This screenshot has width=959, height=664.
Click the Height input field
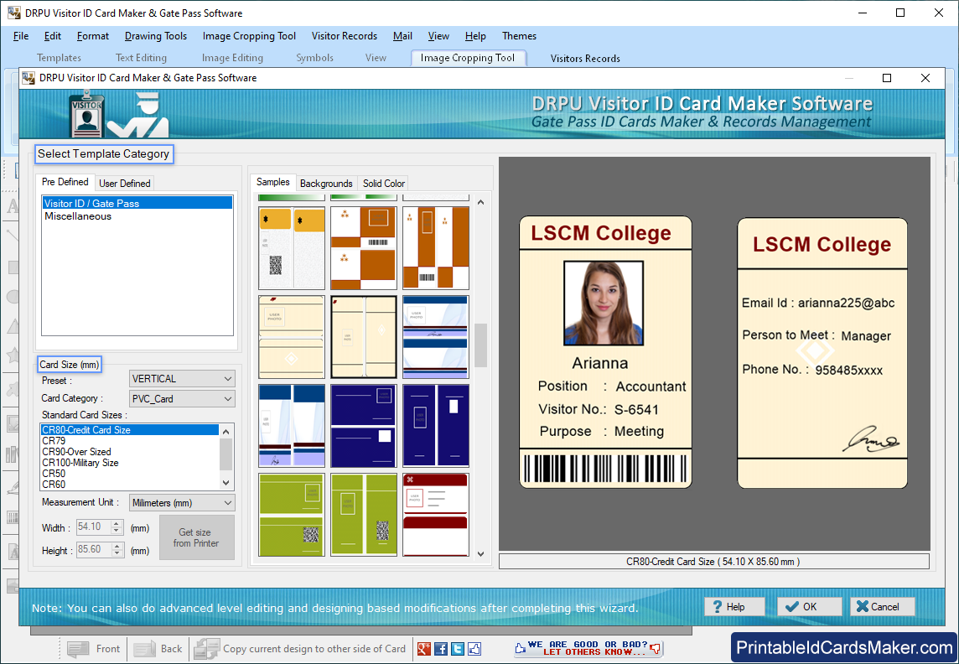[94, 550]
